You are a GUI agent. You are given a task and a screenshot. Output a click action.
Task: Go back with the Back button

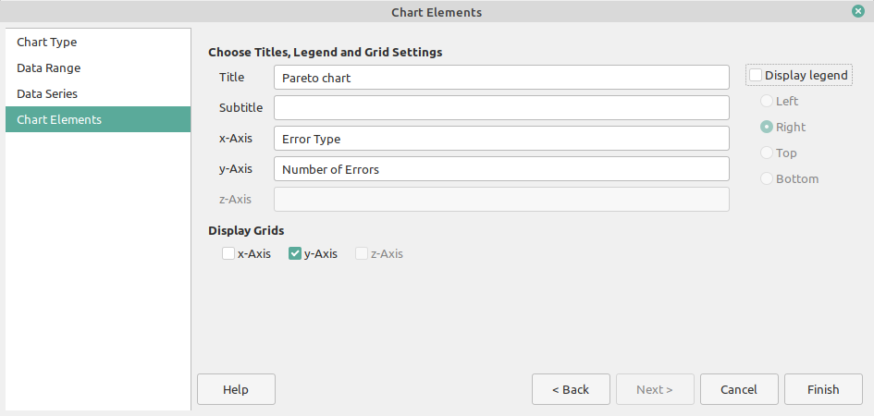[x=571, y=389]
